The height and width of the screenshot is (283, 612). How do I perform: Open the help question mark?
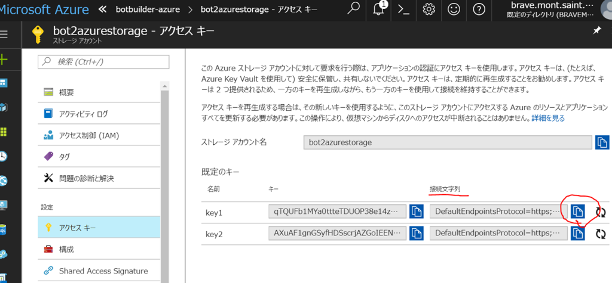pyautogui.click(x=479, y=10)
